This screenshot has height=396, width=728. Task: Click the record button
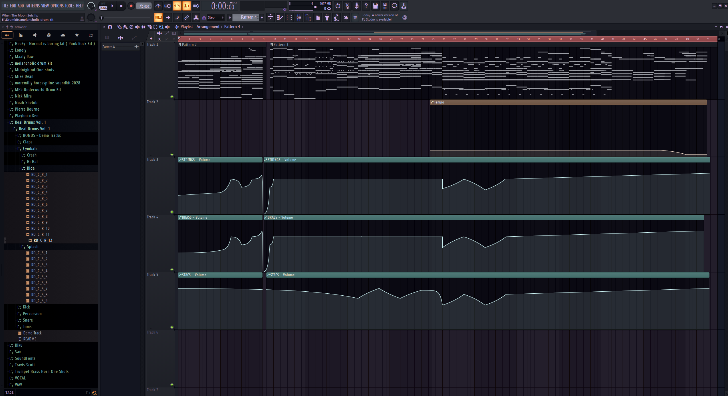pos(131,6)
